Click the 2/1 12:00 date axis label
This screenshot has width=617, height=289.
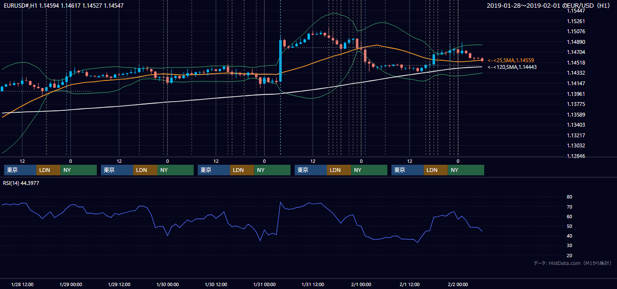409,284
